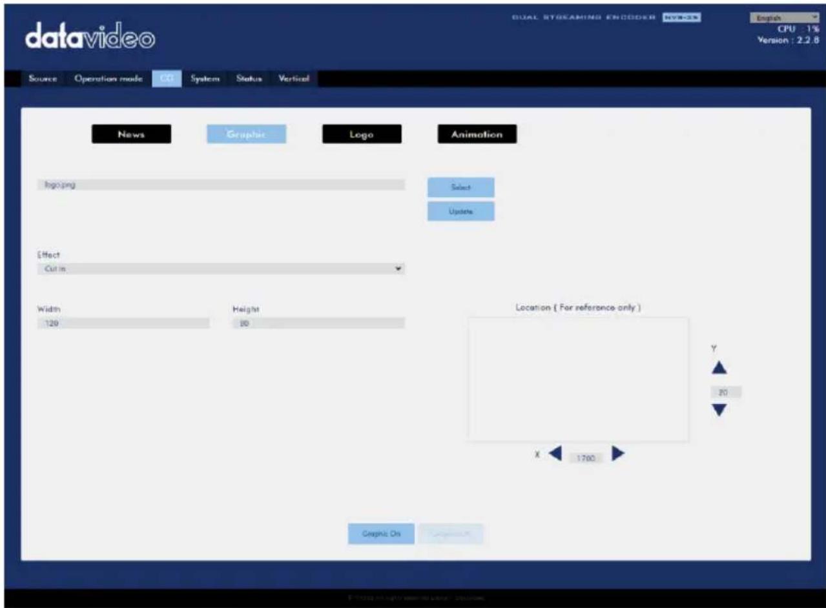Click the 'DUAL STREAMING ENCODER' header text
The width and height of the screenshot is (826, 608).
[x=584, y=18]
